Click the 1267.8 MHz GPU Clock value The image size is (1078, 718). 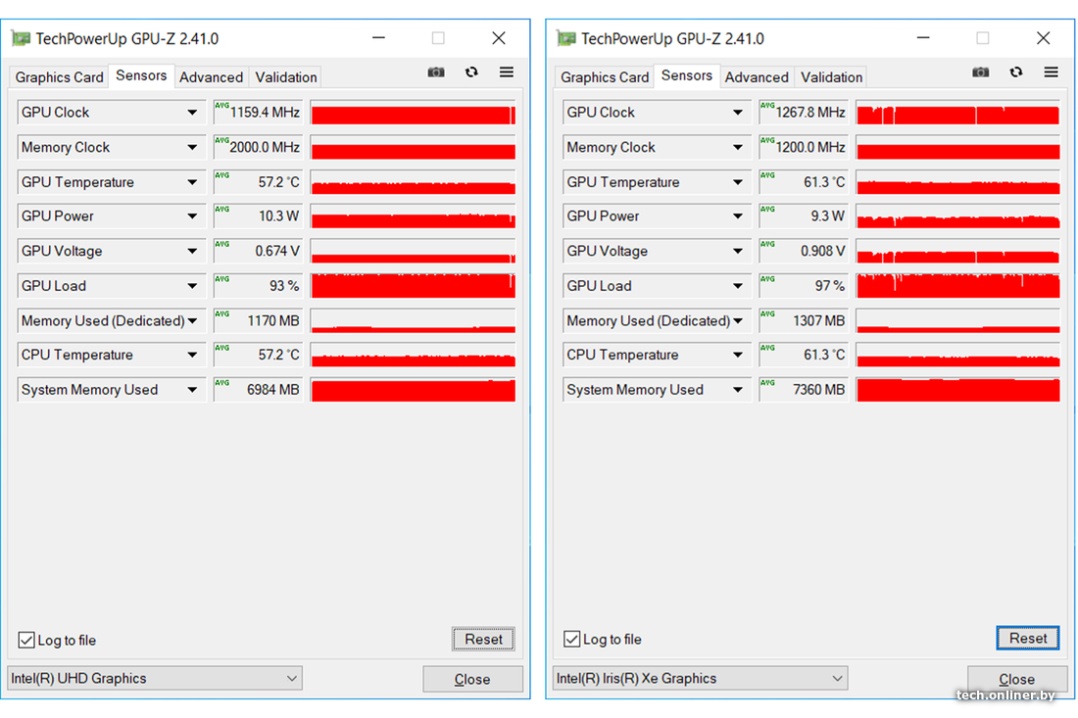coord(804,113)
